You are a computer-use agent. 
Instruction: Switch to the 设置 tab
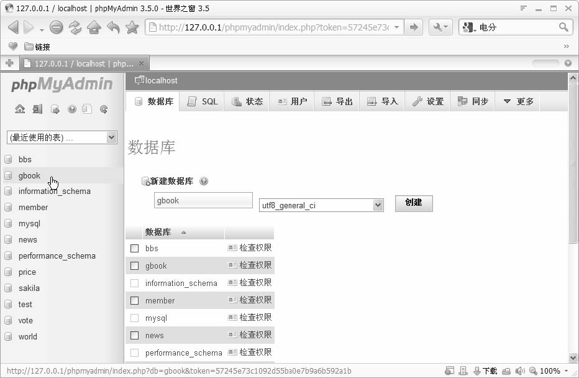pos(427,101)
